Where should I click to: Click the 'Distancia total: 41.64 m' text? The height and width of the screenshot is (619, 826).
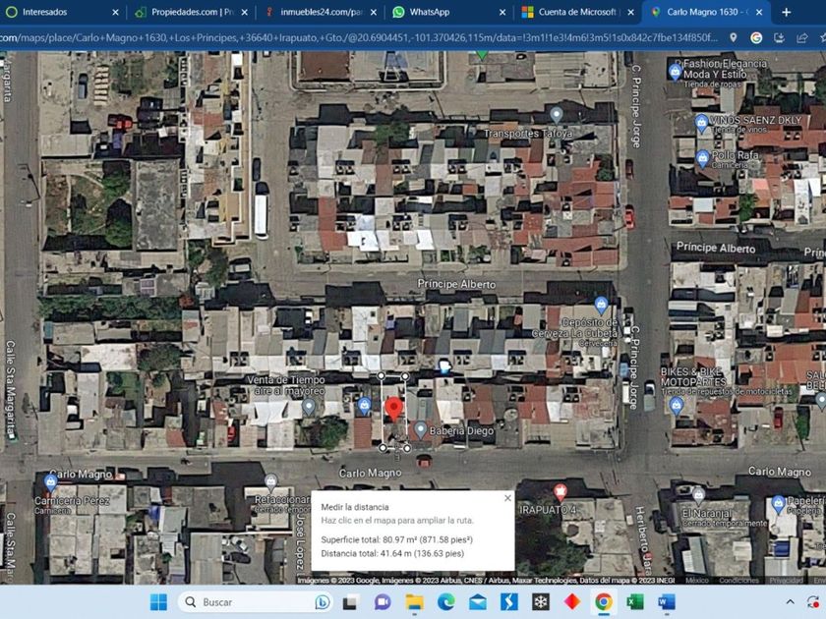392,553
